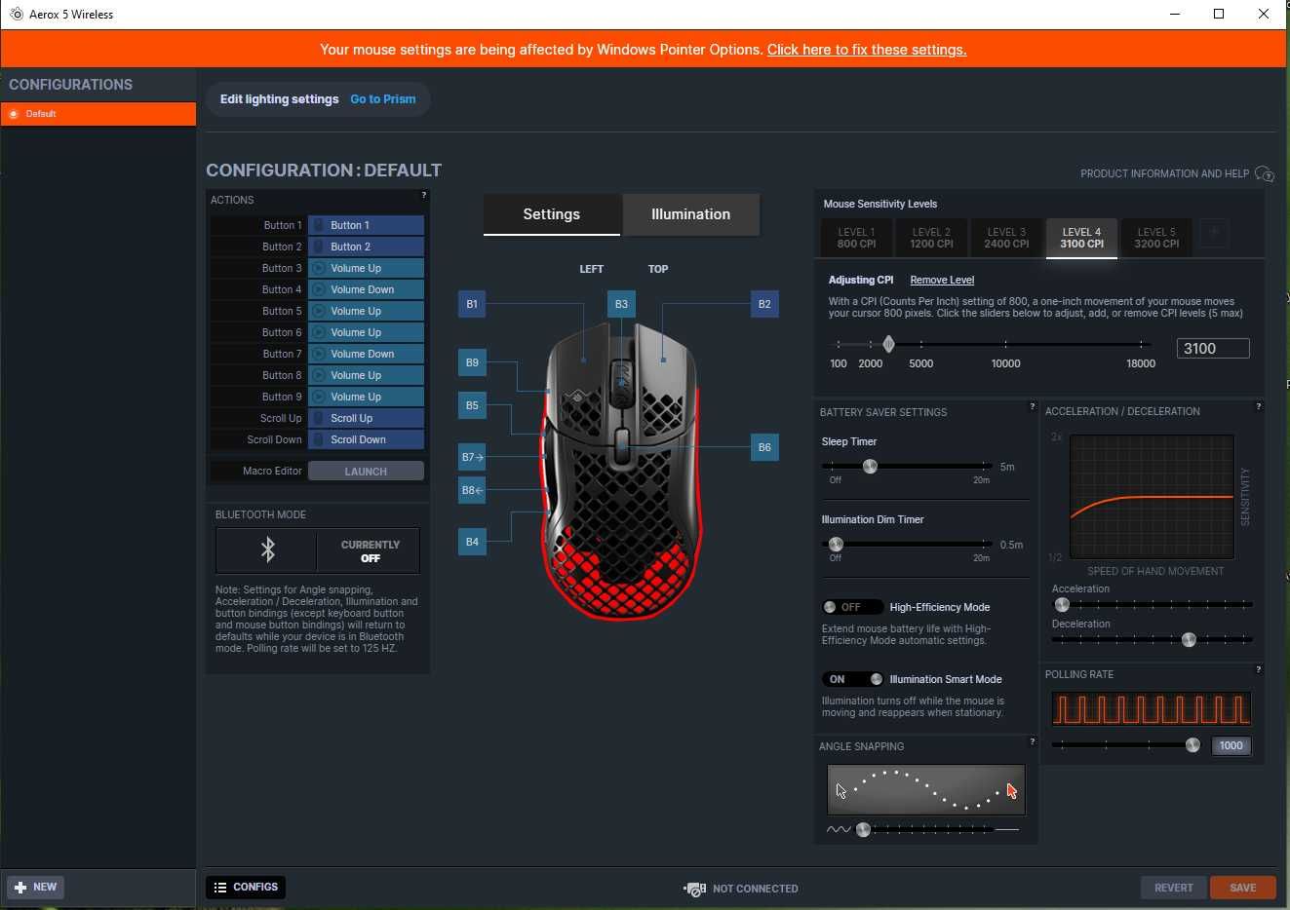Image resolution: width=1290 pixels, height=910 pixels.
Task: Click the Not Connected device status icon
Action: pyautogui.click(x=694, y=889)
